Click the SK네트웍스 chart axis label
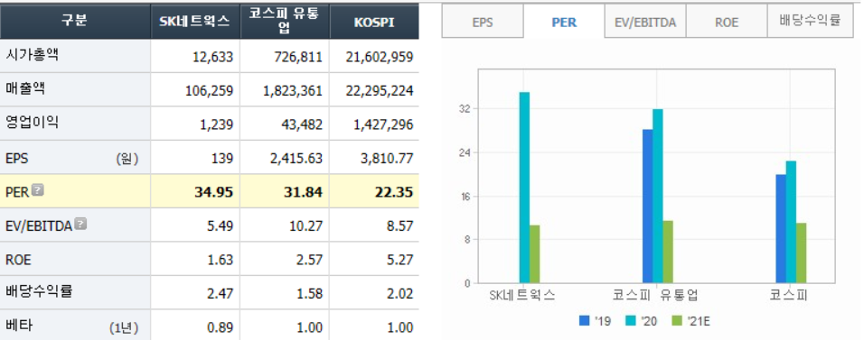 point(522,295)
